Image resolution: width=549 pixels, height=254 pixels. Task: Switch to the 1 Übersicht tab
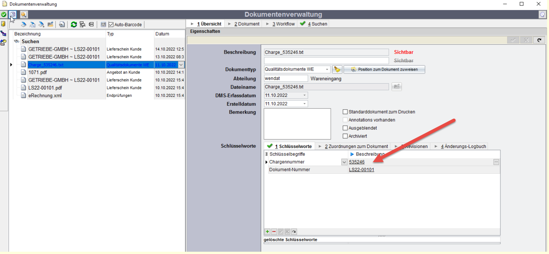coord(206,24)
